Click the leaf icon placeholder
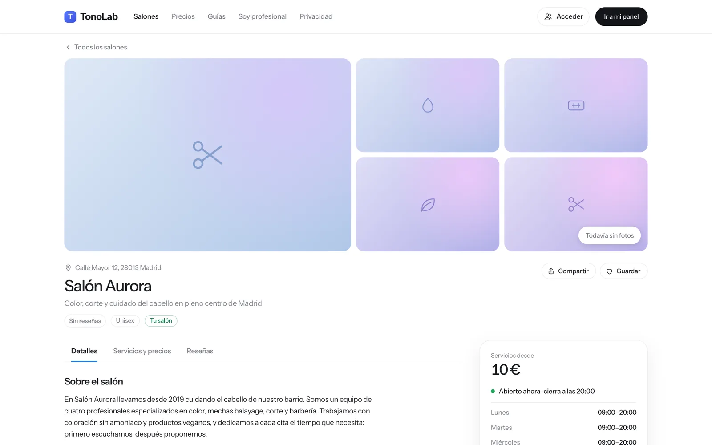The image size is (712, 445). tap(428, 205)
